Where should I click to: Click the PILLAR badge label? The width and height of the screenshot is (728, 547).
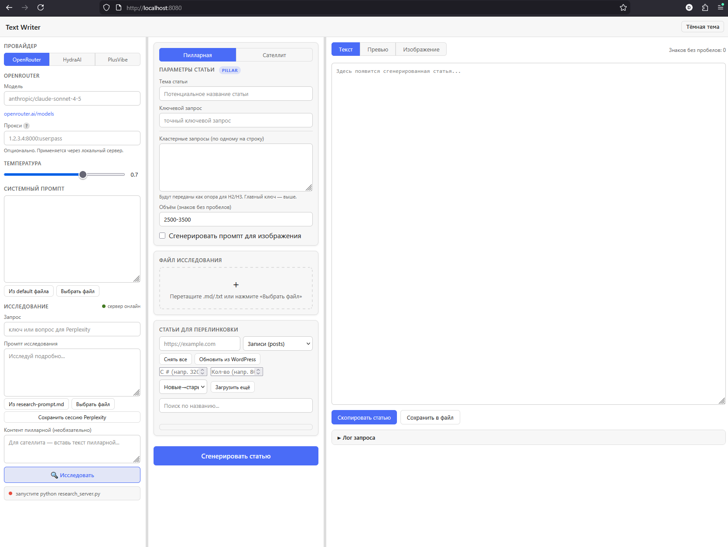230,70
